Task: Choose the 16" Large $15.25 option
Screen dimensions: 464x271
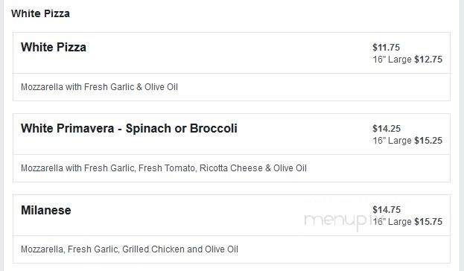Action: coord(407,141)
